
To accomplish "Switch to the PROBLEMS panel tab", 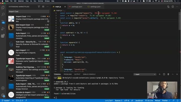I will (x=68, y=74).
